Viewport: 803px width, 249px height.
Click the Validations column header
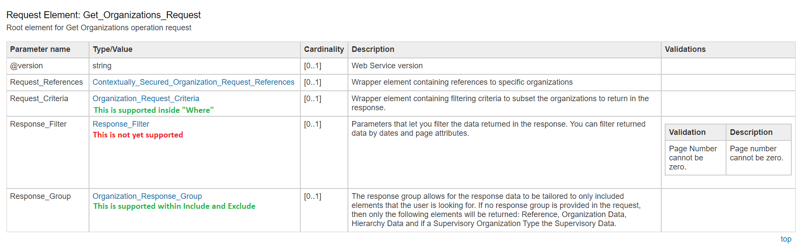[x=685, y=49]
